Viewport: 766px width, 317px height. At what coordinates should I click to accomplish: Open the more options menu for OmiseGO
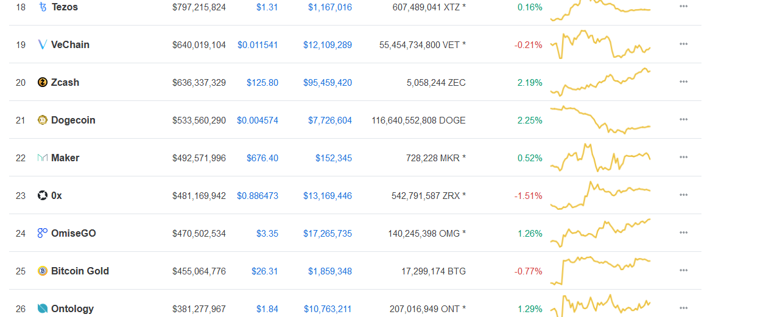click(x=684, y=232)
